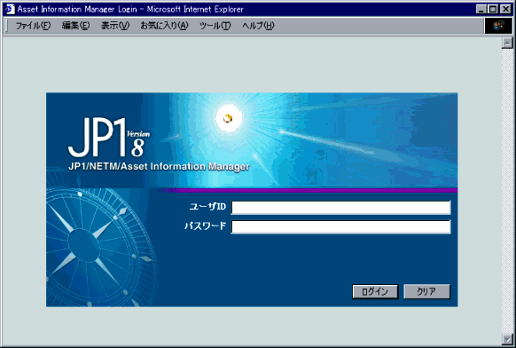Open the 表示(V) menu
Screen dimensions: 516x348
pos(115,26)
